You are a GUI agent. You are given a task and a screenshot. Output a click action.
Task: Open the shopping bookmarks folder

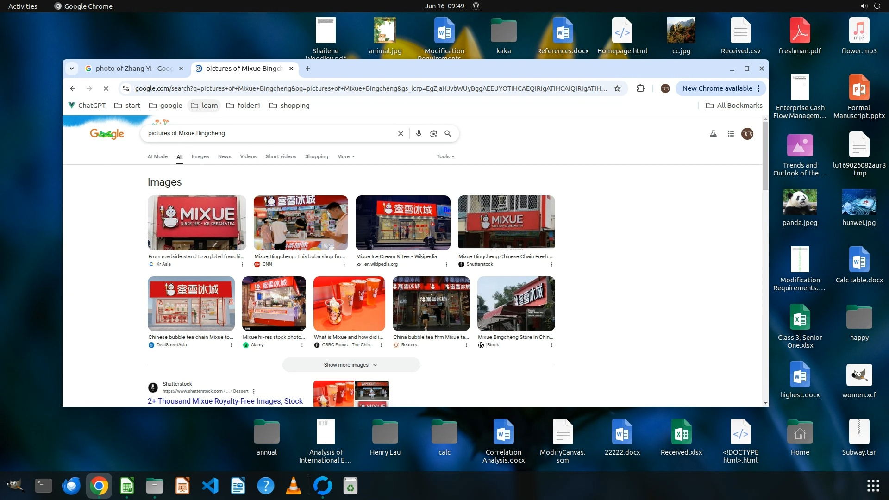click(289, 106)
